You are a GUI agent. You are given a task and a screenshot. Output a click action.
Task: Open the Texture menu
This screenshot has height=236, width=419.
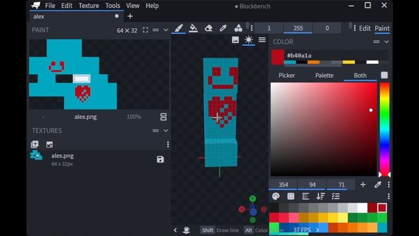tap(89, 6)
